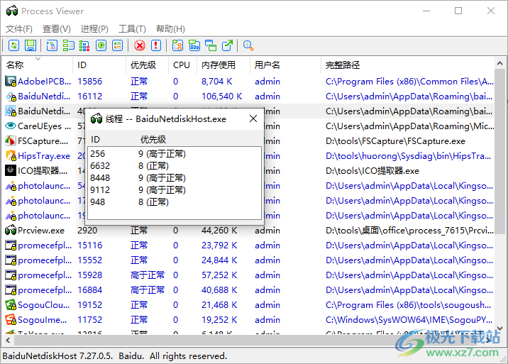
Task: Select thread ID 8448 row
Action: click(175, 177)
